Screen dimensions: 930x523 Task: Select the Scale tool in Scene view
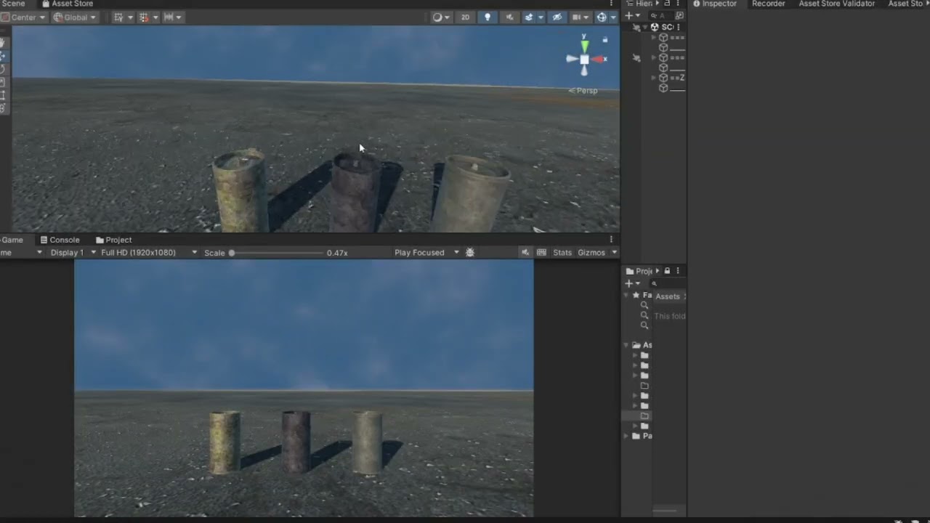coord(2,83)
